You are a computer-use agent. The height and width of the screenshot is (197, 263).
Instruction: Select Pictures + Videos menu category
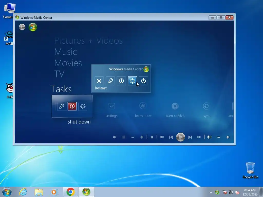(x=88, y=41)
